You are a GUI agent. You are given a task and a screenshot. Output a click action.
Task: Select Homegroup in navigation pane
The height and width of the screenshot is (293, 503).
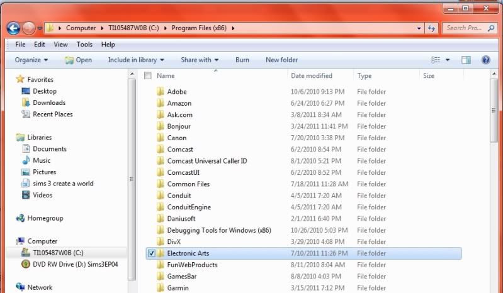45,218
